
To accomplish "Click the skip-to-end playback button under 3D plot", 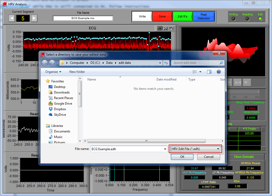I will point(247,82).
